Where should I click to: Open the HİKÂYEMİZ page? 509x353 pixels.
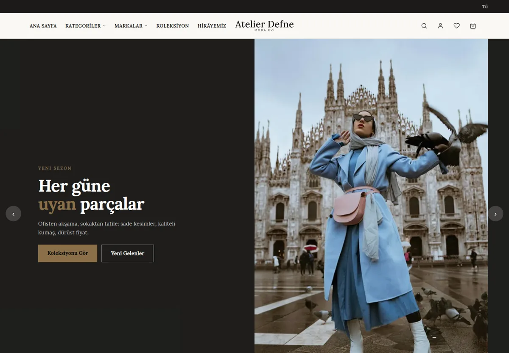point(212,26)
